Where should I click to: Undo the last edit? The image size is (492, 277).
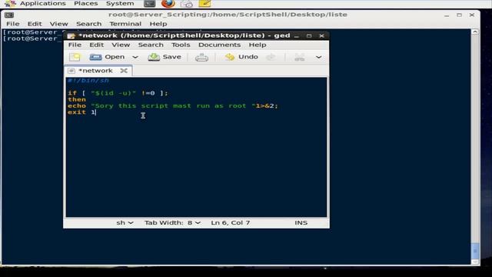241,57
